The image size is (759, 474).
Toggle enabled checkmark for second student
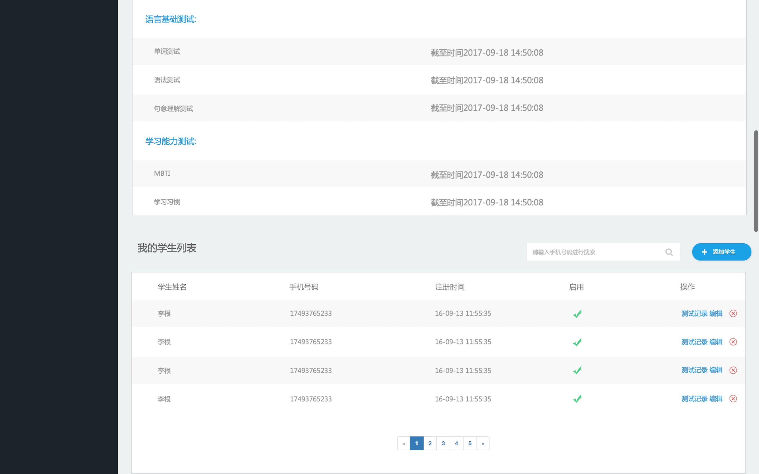tap(577, 342)
